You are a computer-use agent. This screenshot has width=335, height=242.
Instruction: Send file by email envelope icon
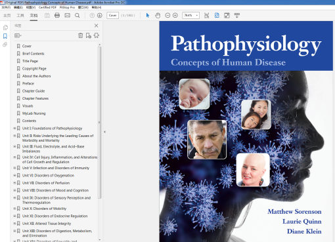pyautogui.click(x=67, y=15)
